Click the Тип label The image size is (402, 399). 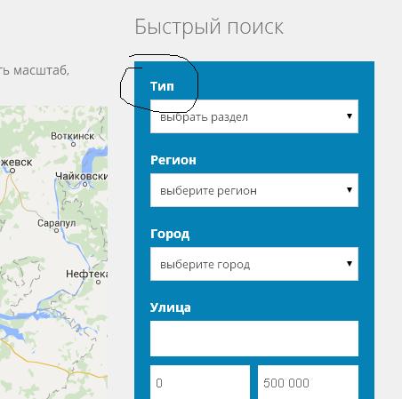point(162,86)
